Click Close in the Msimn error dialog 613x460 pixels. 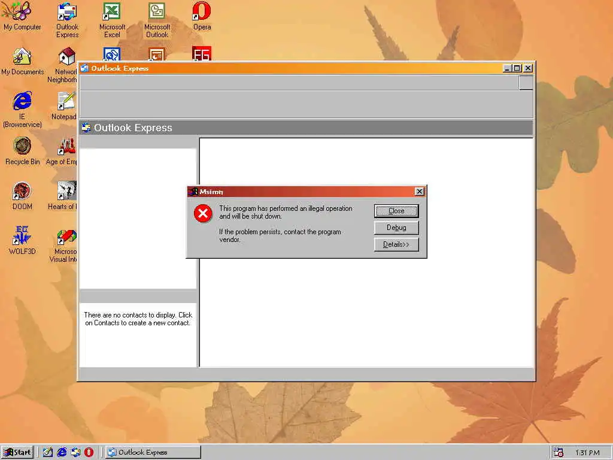(396, 211)
